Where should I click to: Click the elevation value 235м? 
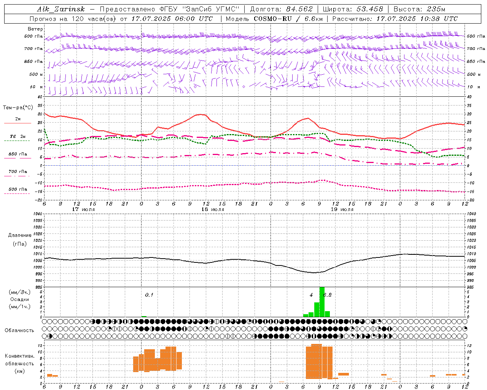click(436, 10)
